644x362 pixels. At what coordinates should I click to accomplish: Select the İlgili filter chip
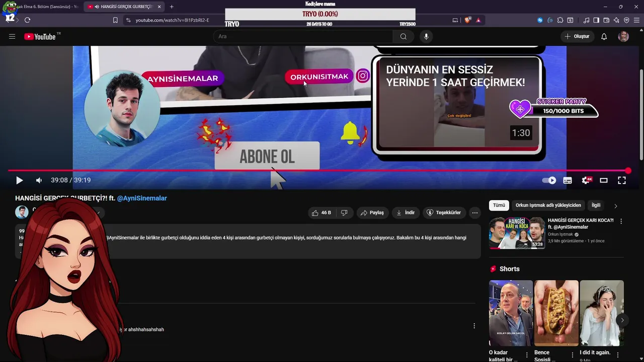(x=596, y=205)
